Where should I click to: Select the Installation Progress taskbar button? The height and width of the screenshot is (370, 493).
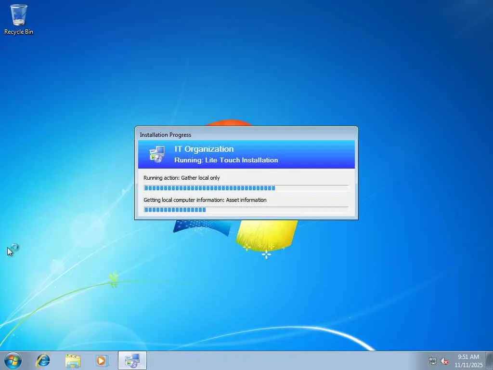point(132,360)
